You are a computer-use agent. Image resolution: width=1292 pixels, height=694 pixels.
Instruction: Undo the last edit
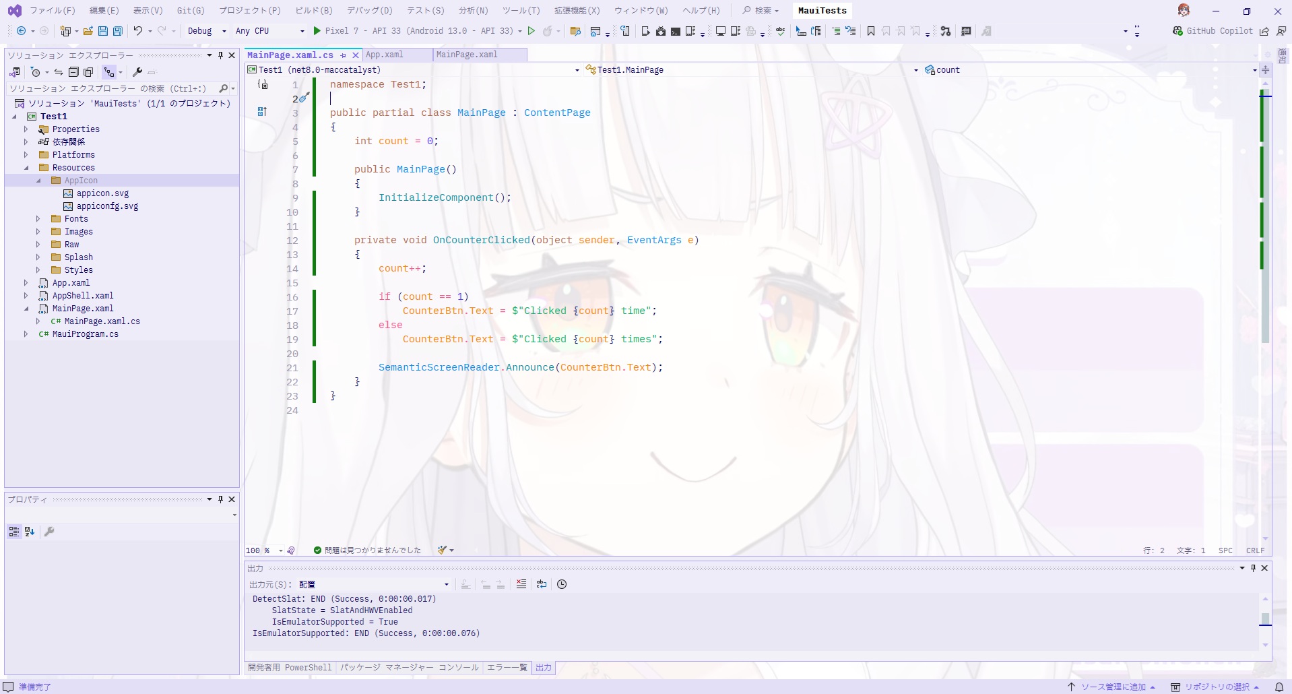coord(137,30)
